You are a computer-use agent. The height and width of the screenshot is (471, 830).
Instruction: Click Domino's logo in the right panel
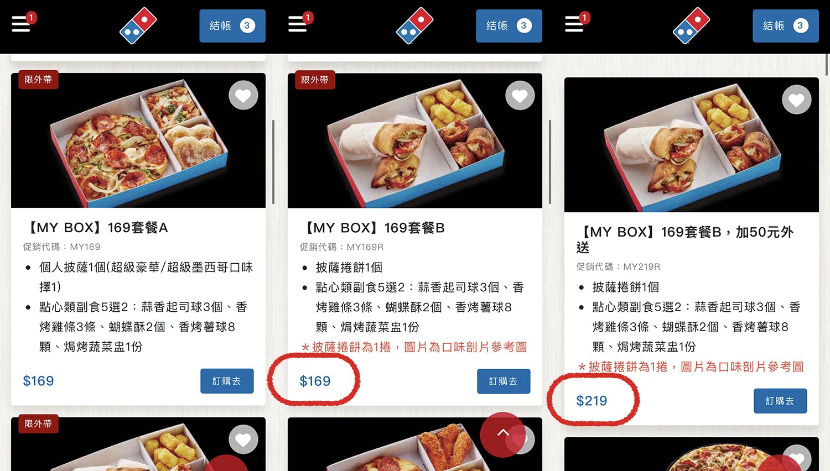[x=692, y=25]
